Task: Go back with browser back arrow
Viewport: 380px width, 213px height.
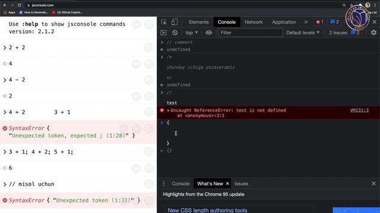Action: coord(5,5)
